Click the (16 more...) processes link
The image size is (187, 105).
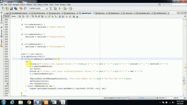pos(162,98)
